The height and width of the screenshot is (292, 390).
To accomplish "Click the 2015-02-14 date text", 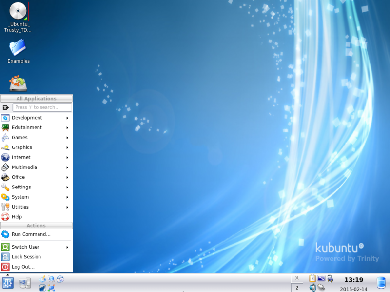I will pos(354,289).
